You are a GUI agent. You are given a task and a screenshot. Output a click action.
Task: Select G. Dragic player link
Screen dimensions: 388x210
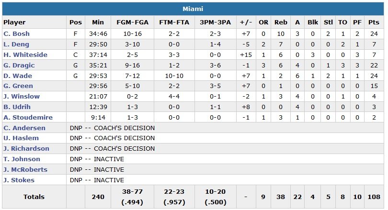(19, 66)
